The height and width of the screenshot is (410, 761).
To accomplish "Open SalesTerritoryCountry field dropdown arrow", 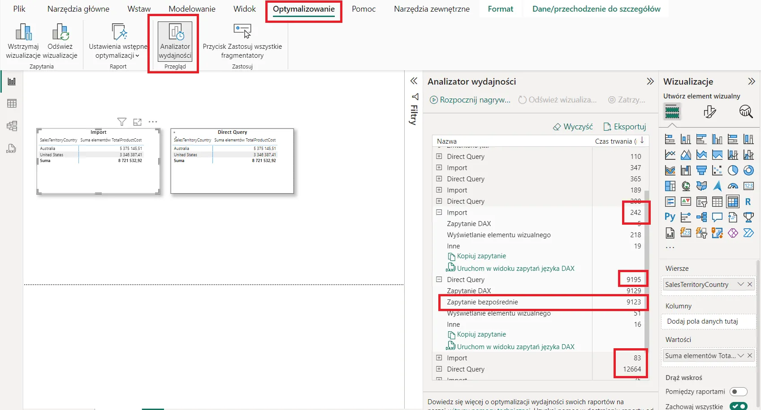I will [740, 284].
